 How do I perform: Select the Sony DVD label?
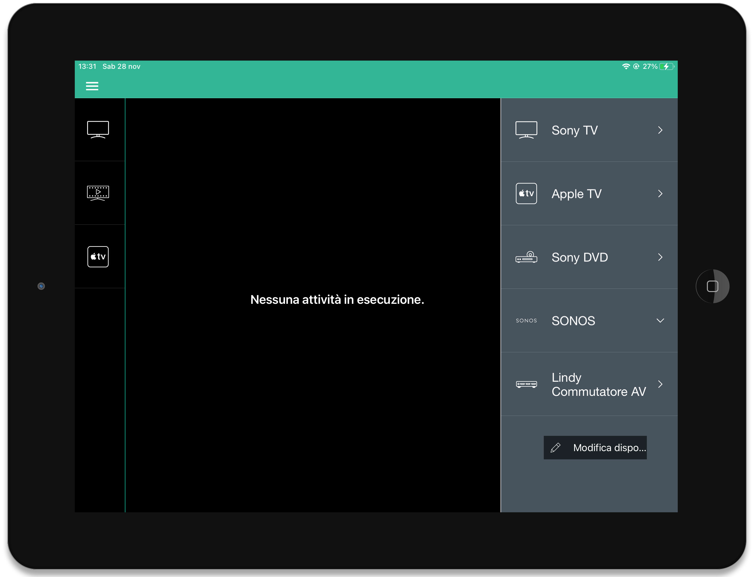(x=580, y=257)
